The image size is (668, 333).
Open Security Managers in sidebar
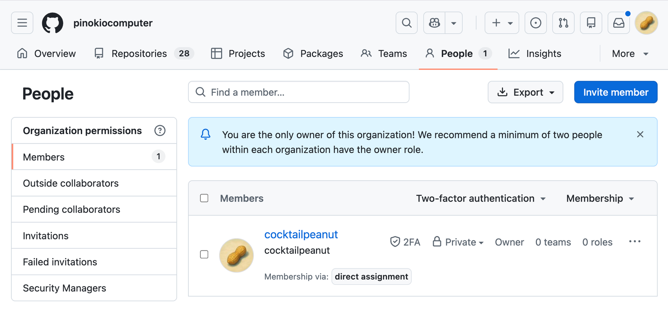point(94,288)
